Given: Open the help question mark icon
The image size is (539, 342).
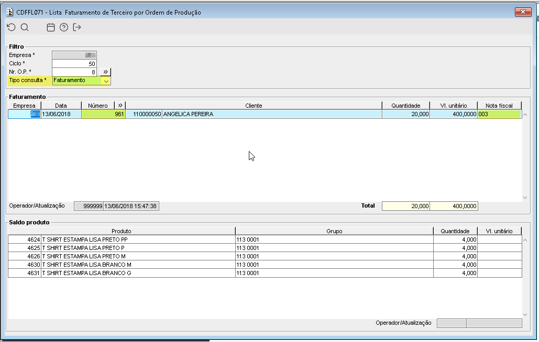Looking at the screenshot, I should [63, 27].
